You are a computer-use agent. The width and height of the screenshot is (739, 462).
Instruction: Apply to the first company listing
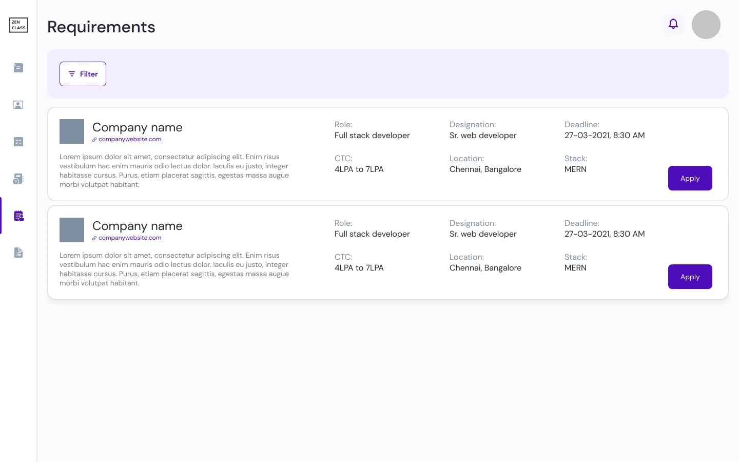[690, 178]
